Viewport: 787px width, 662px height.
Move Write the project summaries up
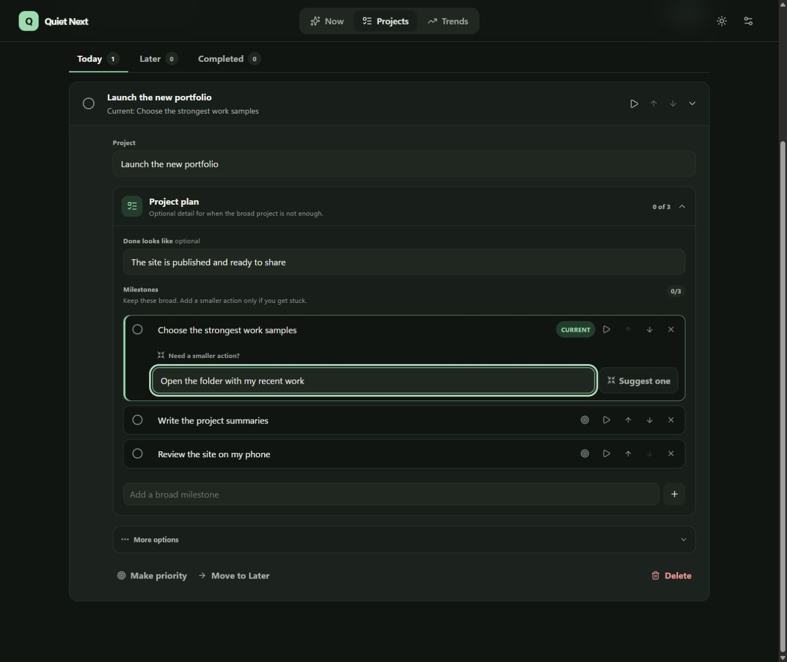tap(628, 420)
